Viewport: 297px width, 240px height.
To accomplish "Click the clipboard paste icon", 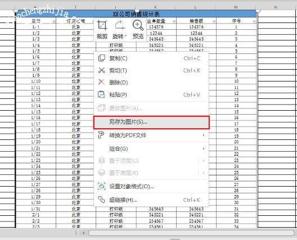I will click(101, 94).
